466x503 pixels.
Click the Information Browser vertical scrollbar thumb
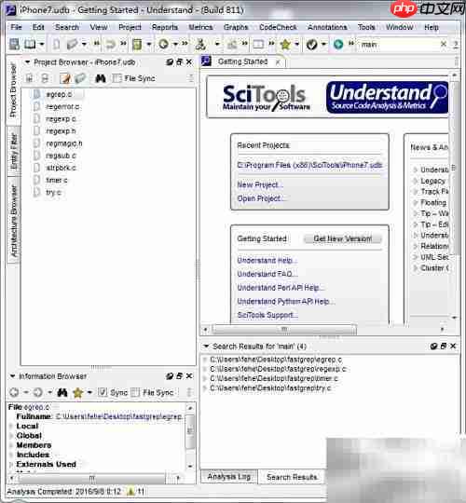190,431
